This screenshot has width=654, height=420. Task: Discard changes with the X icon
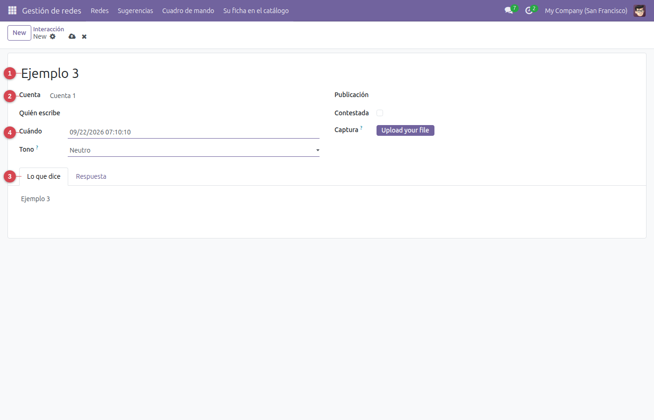coord(84,36)
